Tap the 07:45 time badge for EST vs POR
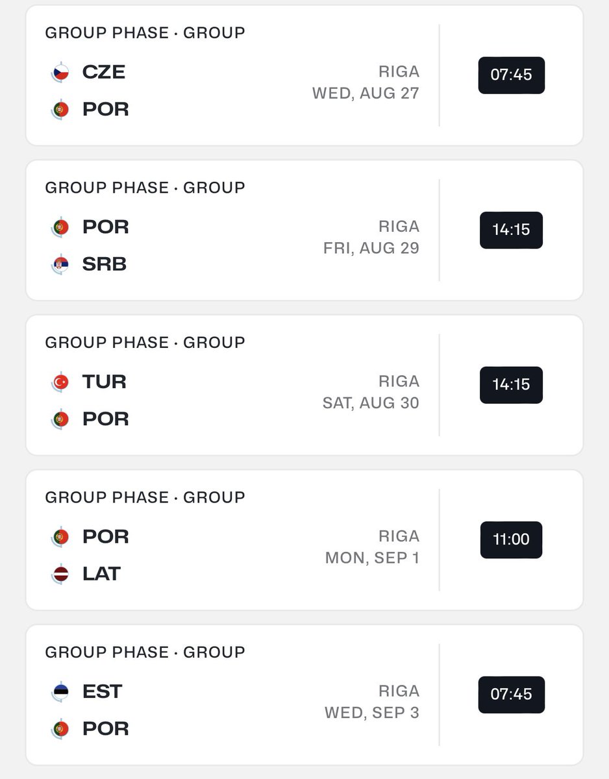609x779 pixels. click(512, 695)
